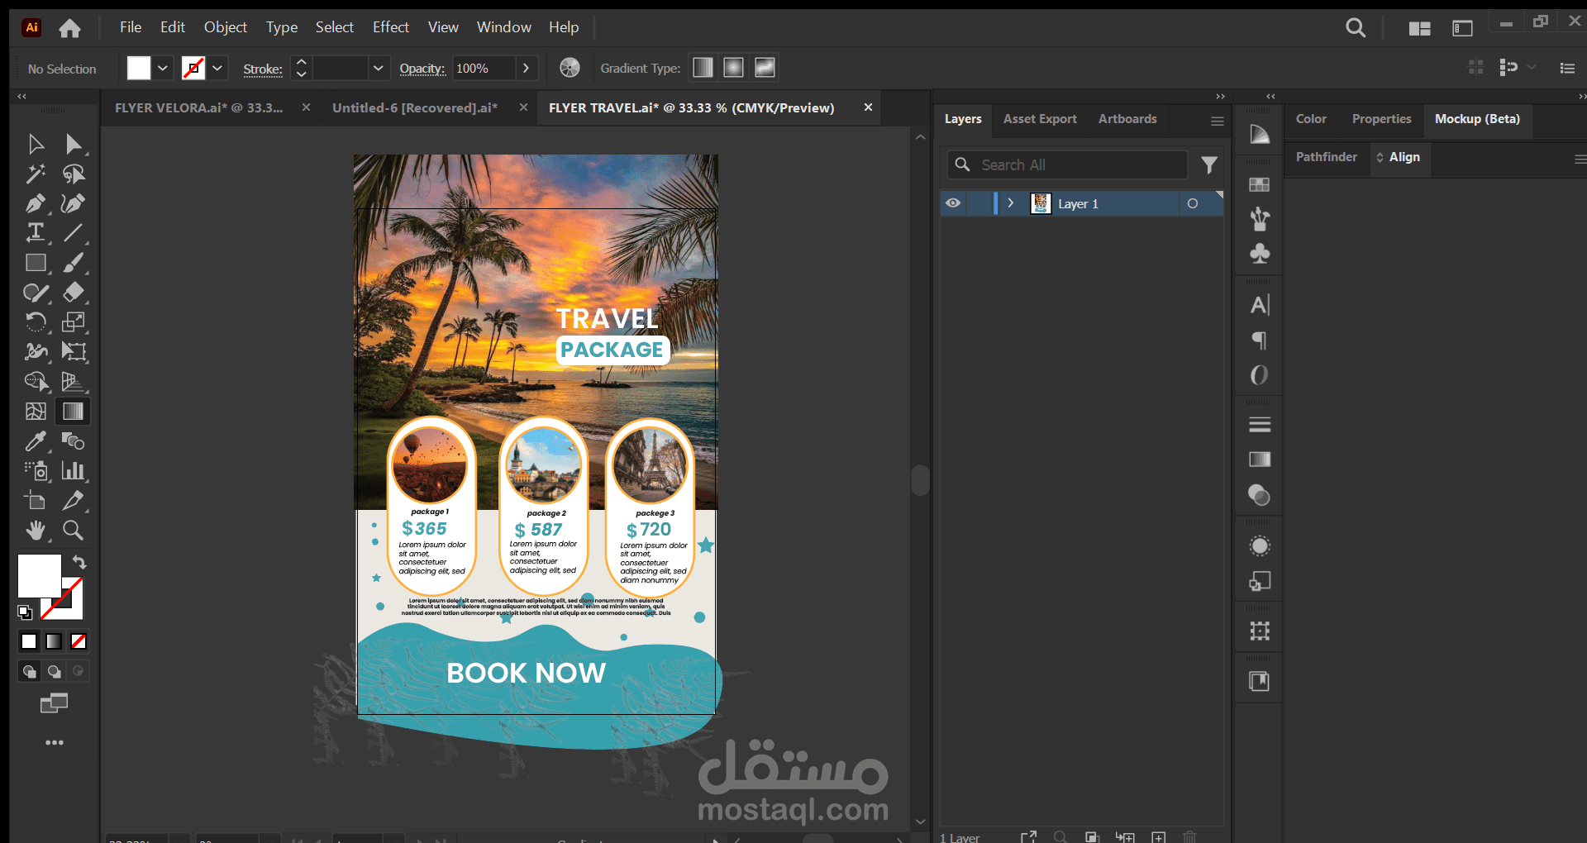Viewport: 1587px width, 843px height.
Task: Open the File menu
Action: pos(131,27)
